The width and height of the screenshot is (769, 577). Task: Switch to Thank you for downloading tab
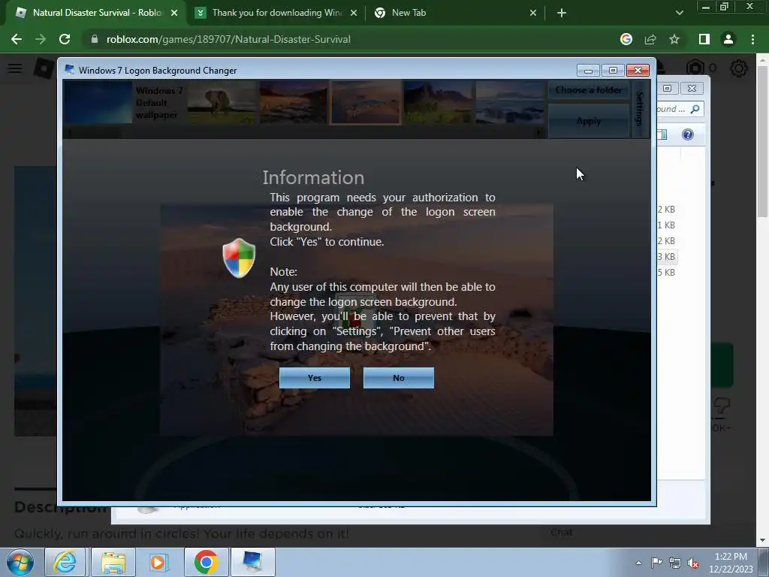pyautogui.click(x=277, y=13)
